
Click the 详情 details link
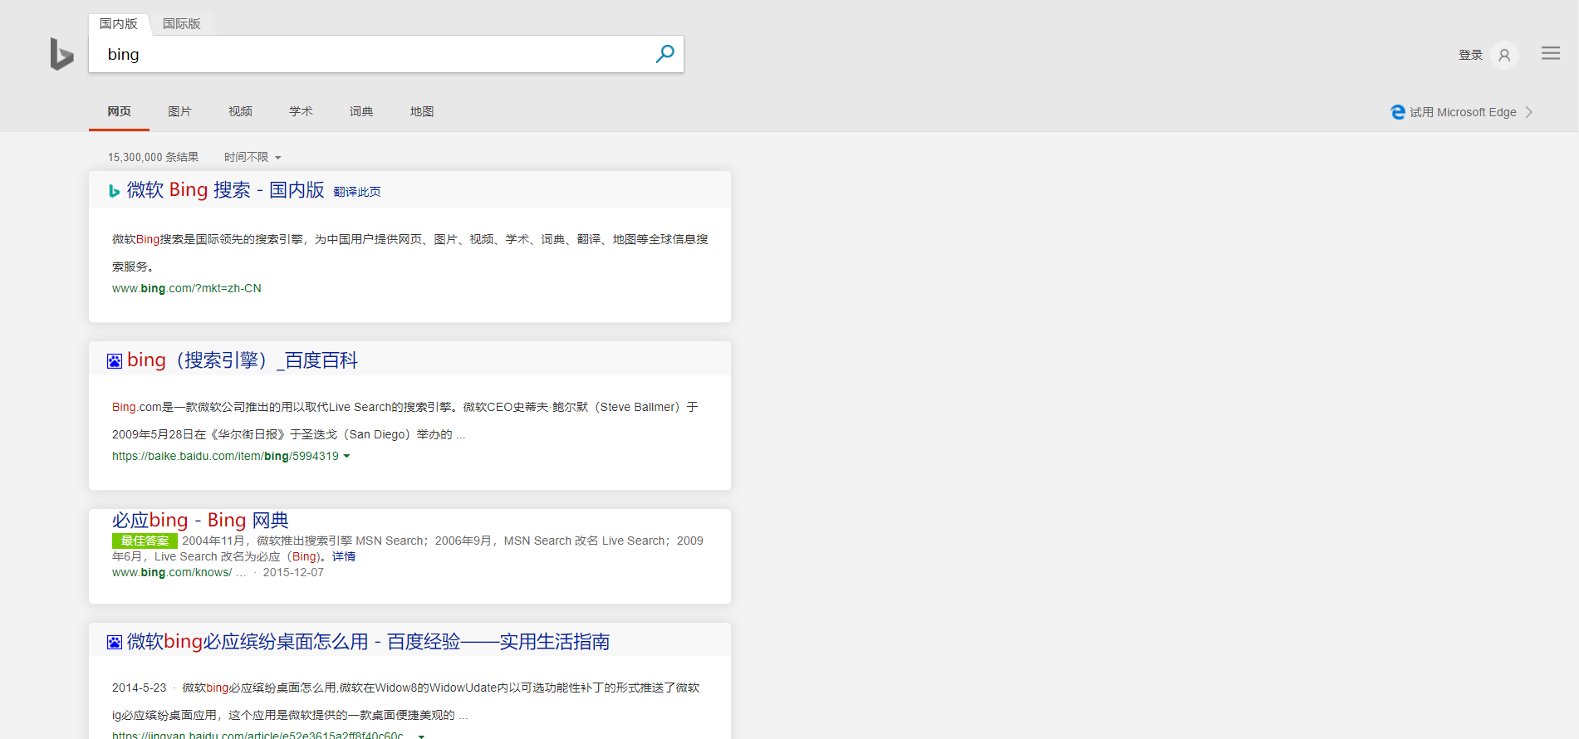point(344,556)
